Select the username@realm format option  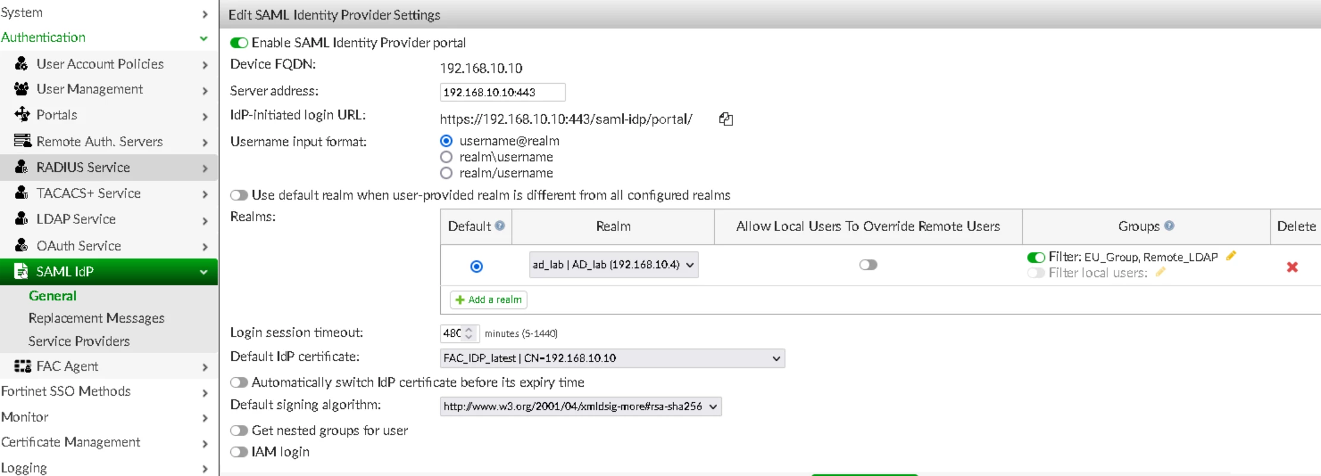click(446, 141)
